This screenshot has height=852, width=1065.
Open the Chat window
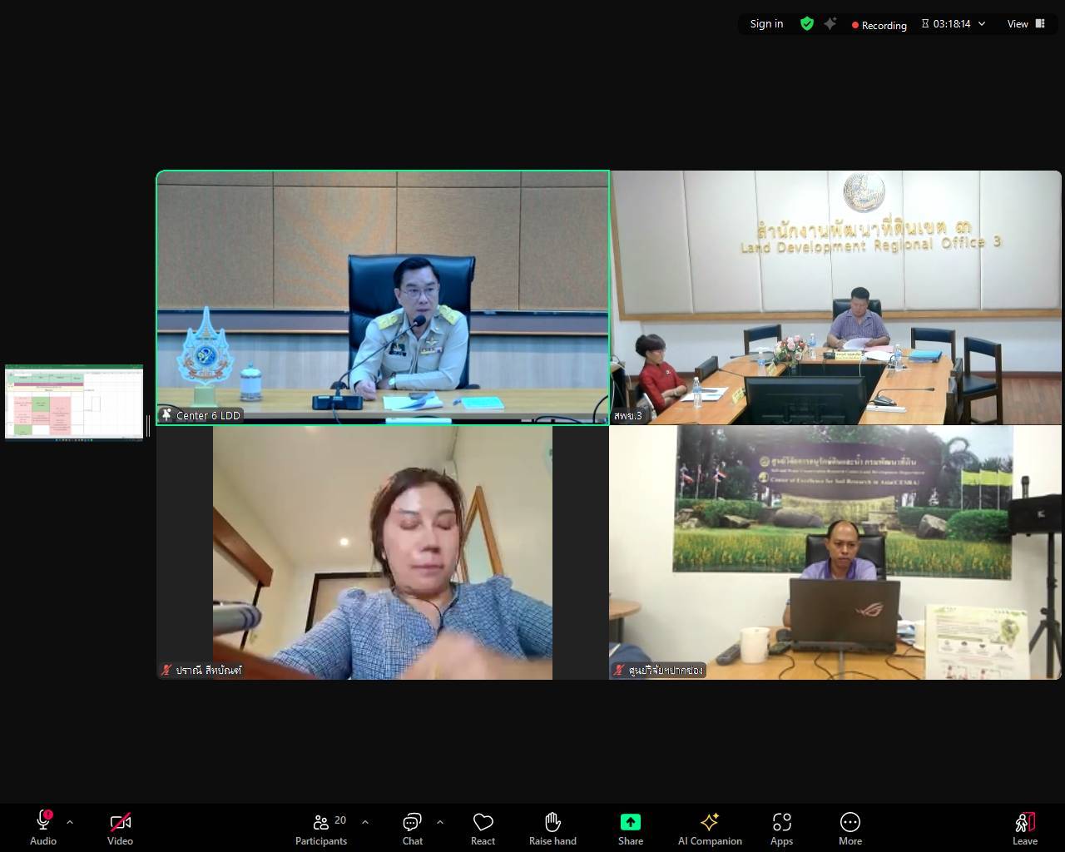(413, 829)
